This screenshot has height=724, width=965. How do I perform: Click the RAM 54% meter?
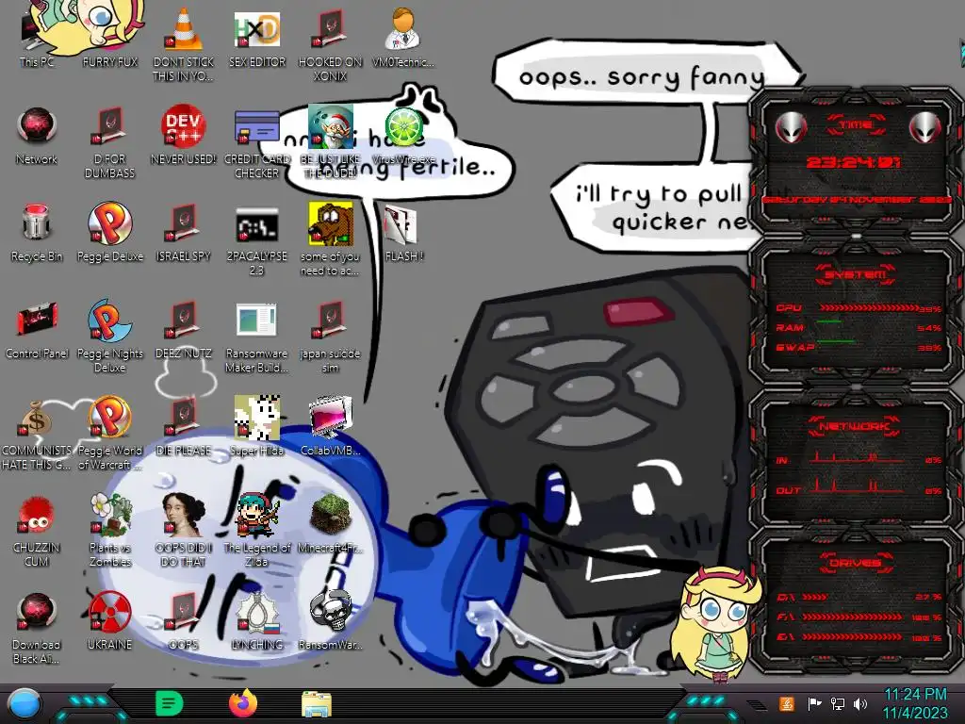[859, 327]
